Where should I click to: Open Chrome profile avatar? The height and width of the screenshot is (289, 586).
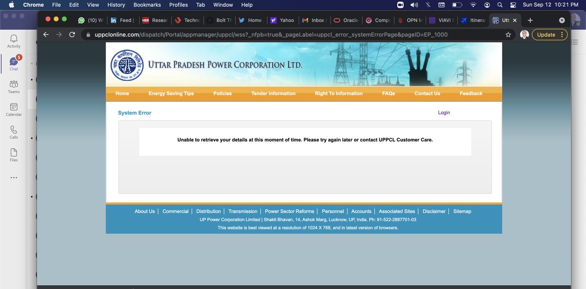[x=524, y=35]
